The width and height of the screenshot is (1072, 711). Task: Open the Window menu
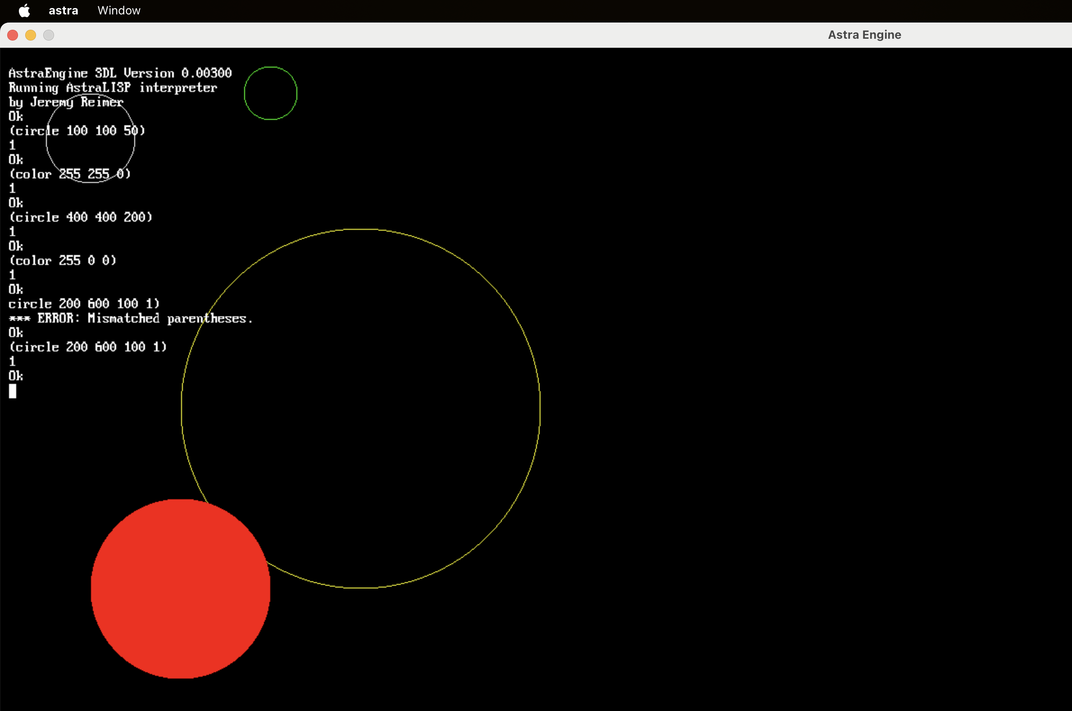[x=119, y=10]
